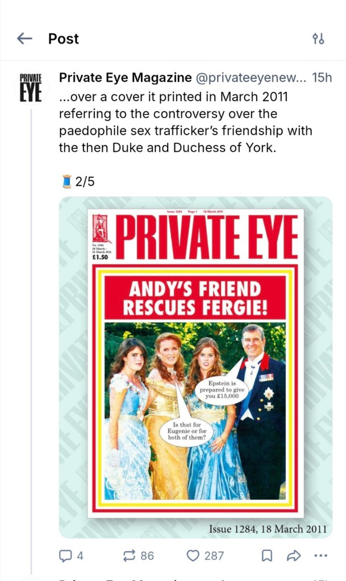Share the post via arrow icon
This screenshot has height=581, width=346.
pyautogui.click(x=294, y=555)
